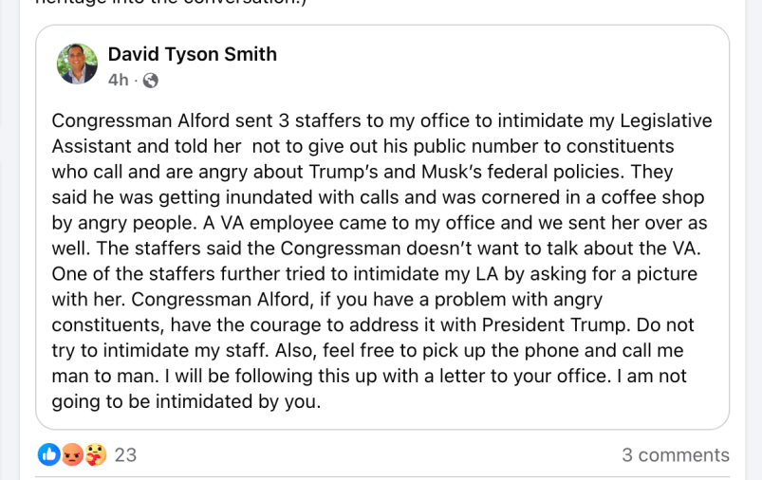
Task: Open the 3 comments link
Action: coord(675,455)
